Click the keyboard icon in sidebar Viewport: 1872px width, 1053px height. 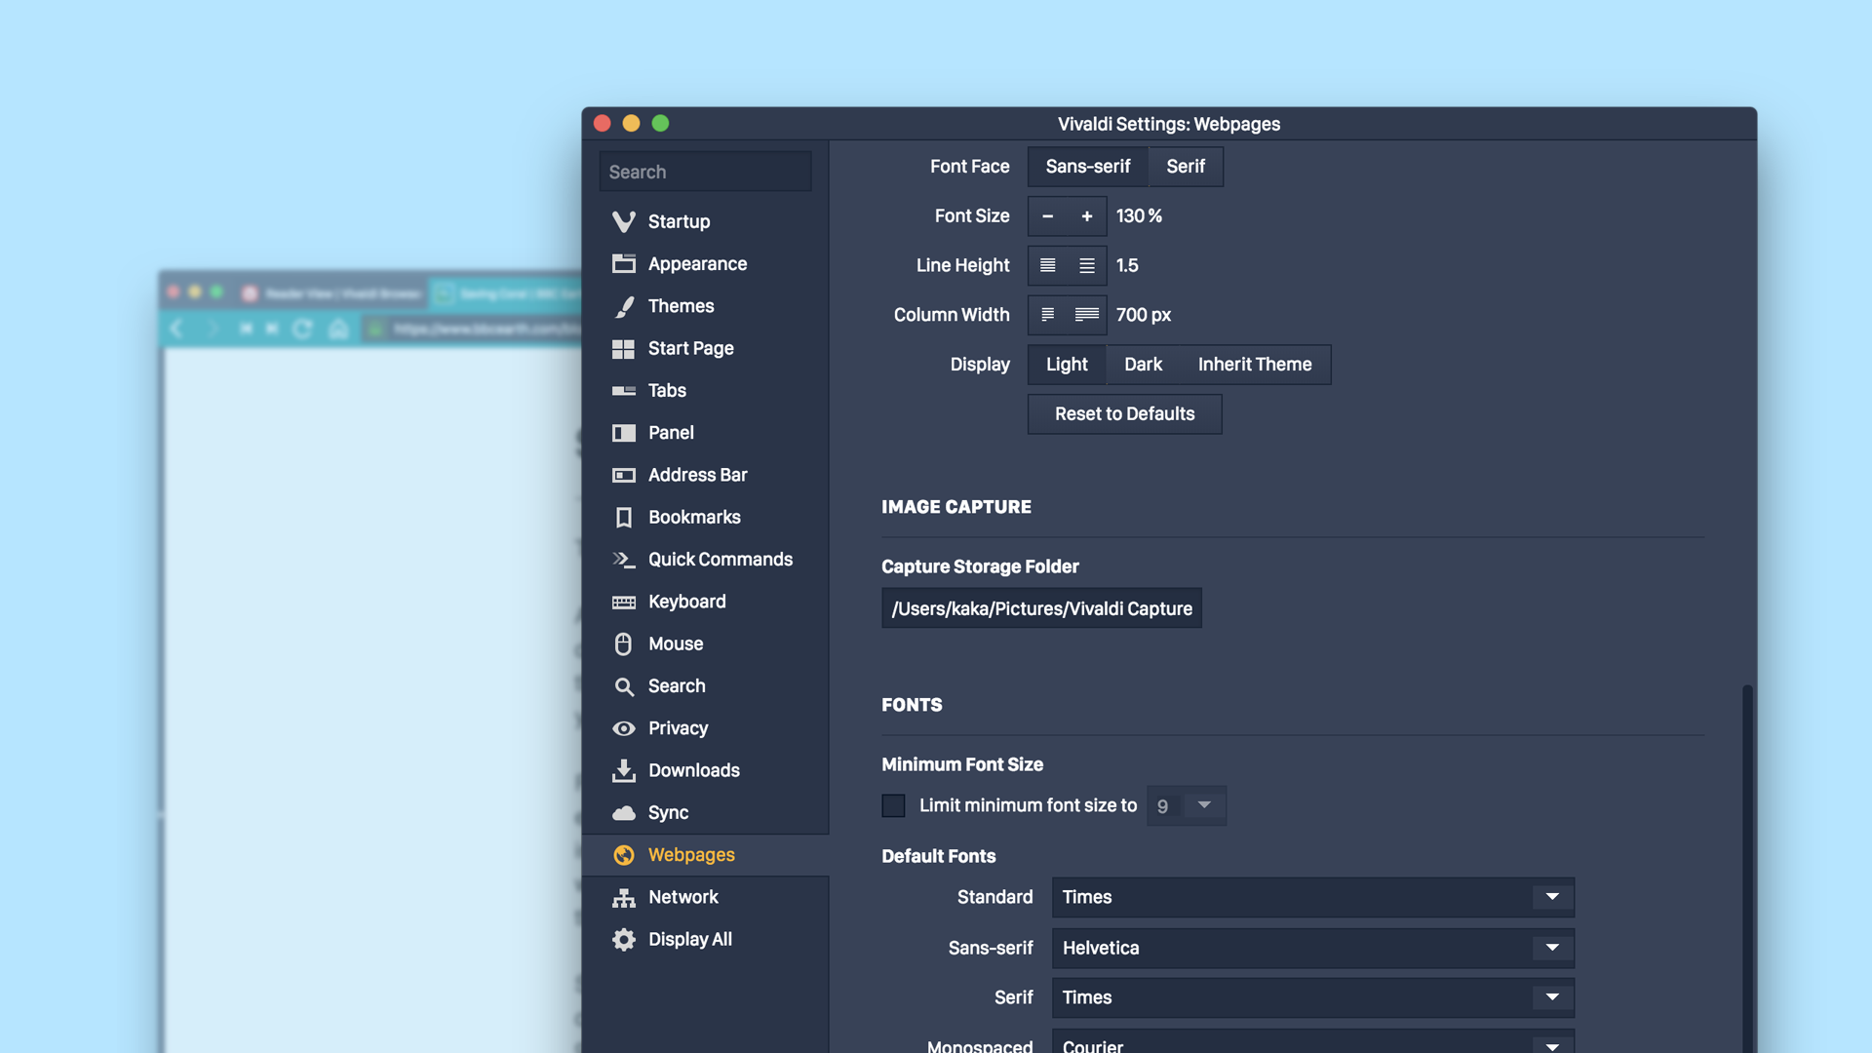click(624, 602)
